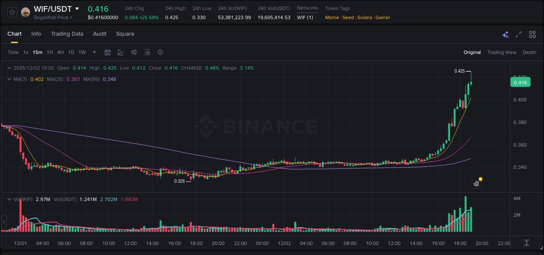
Task: Switch chart to Trading View mode
Action: (502, 52)
